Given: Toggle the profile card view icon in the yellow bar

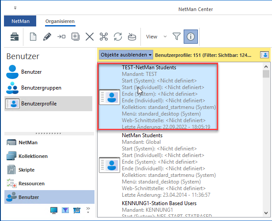Looking at the screenshot, I should click(264, 55).
